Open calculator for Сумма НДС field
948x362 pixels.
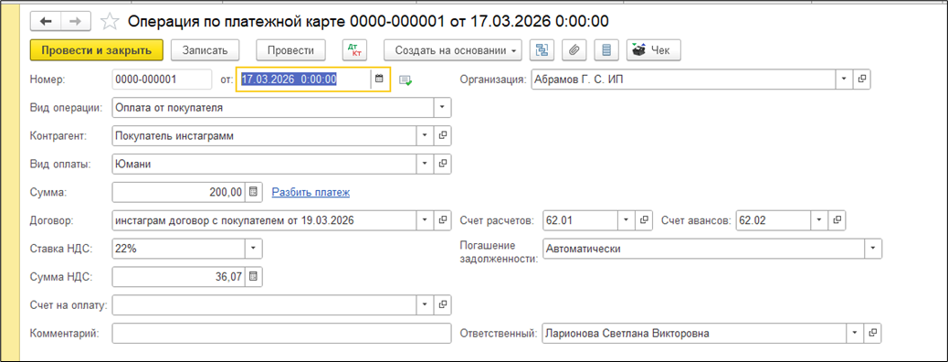tap(253, 276)
